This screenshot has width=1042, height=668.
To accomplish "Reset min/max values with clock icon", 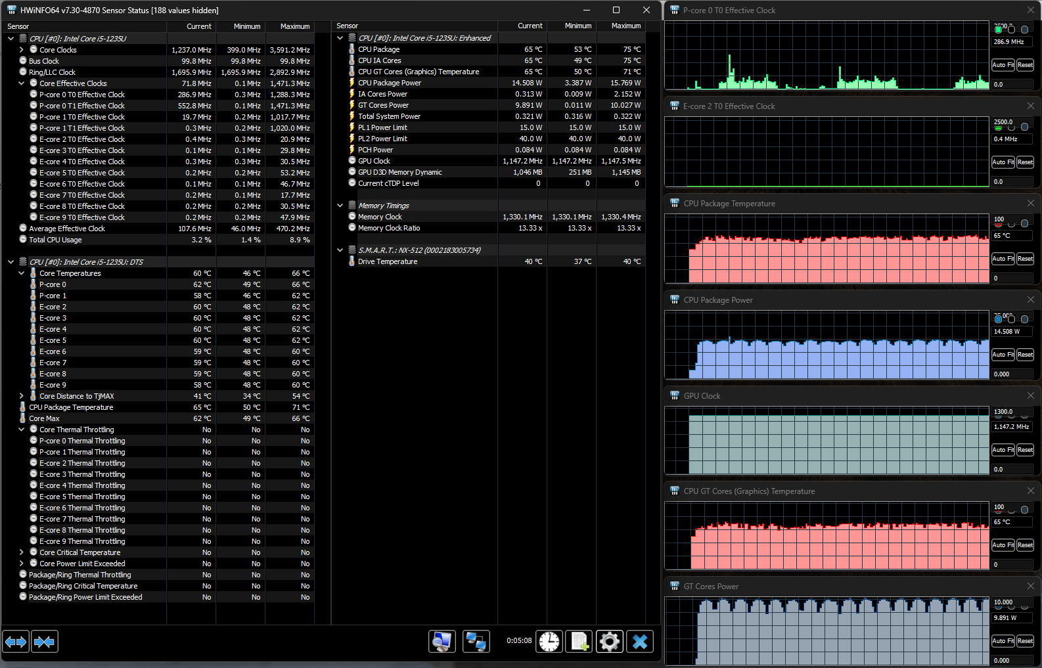I will coord(549,641).
